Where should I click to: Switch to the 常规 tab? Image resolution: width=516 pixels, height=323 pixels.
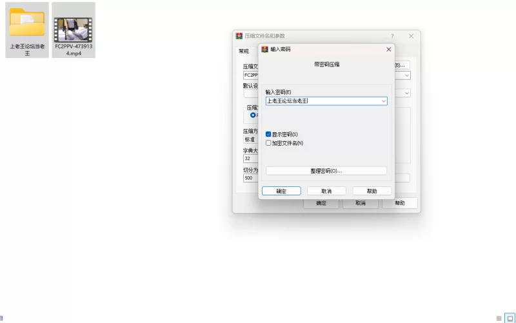click(244, 51)
